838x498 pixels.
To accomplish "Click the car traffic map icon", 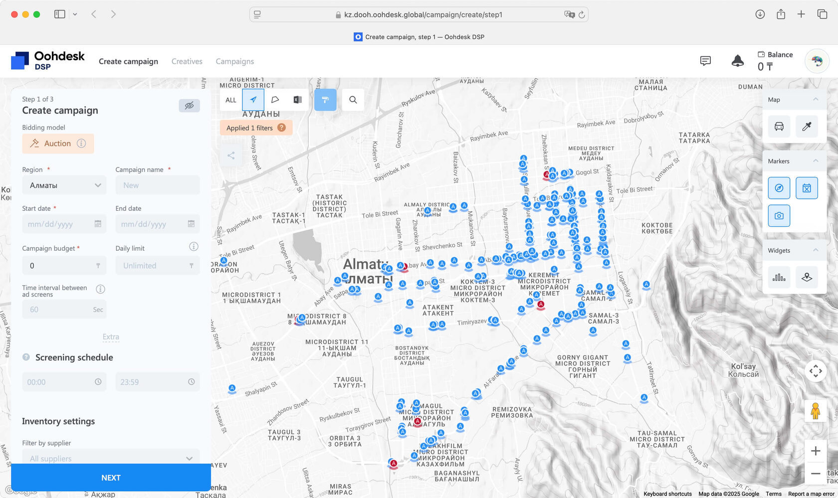I will [x=779, y=127].
